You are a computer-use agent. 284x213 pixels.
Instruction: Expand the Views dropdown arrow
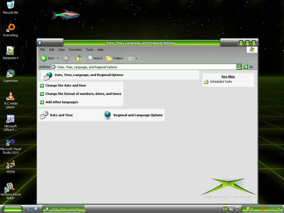136,59
